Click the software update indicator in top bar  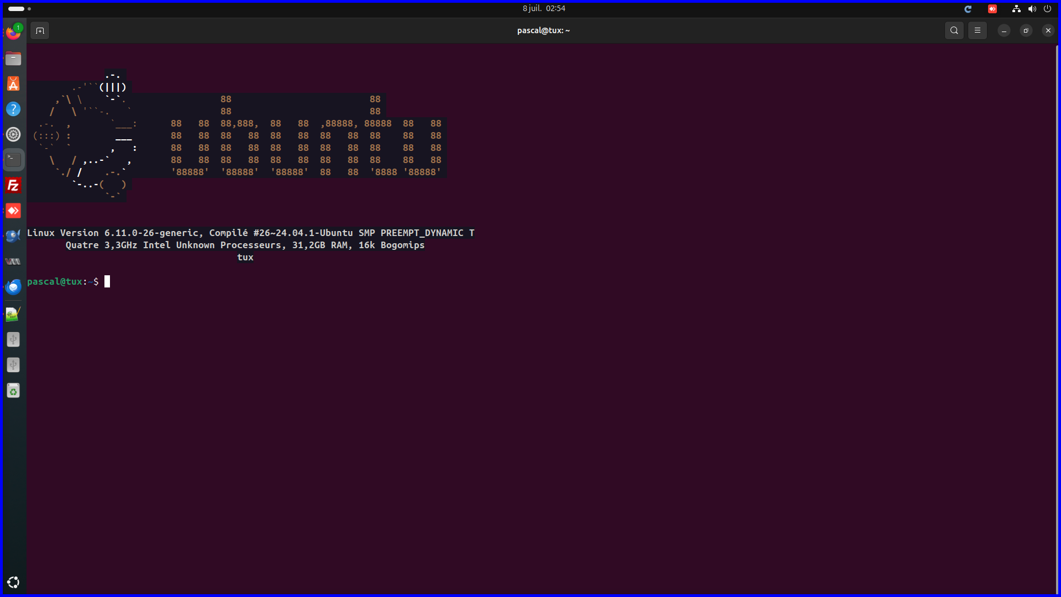point(968,9)
